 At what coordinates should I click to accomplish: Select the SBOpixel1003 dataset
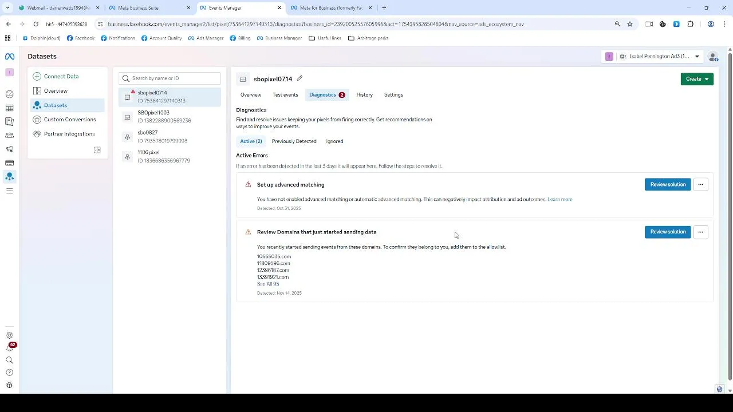pyautogui.click(x=170, y=117)
